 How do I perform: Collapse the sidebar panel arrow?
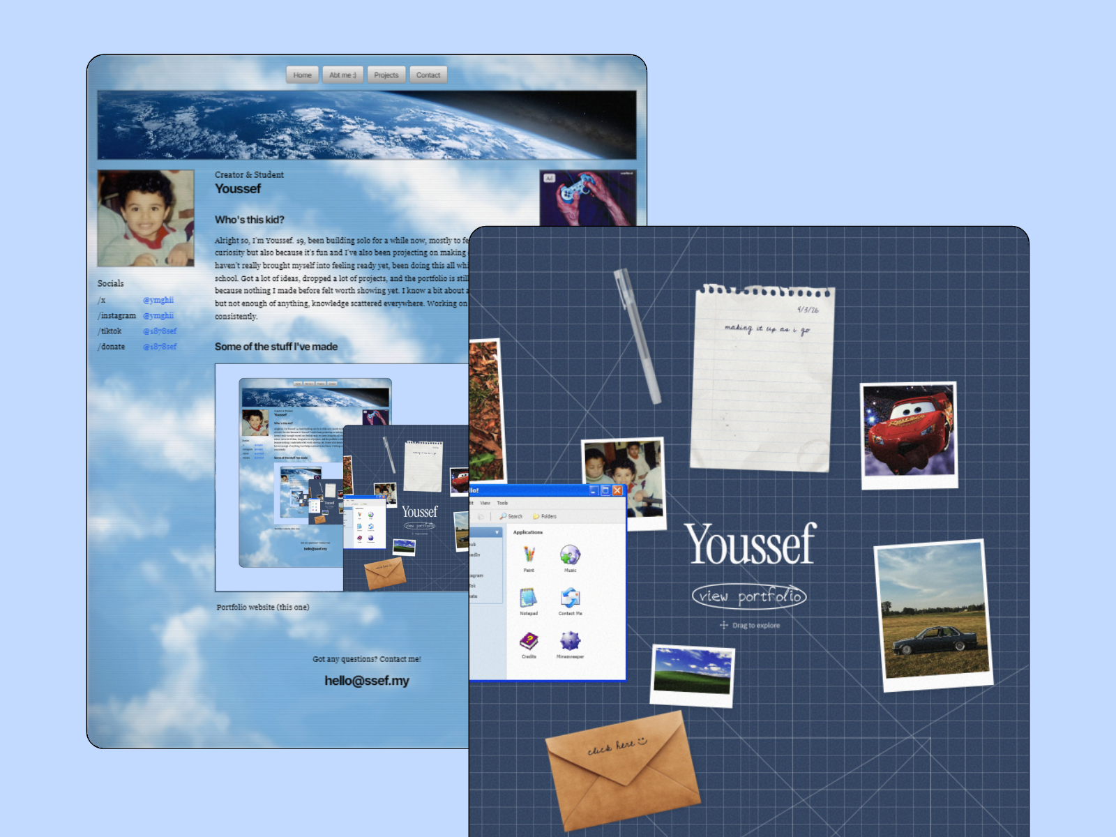point(497,533)
